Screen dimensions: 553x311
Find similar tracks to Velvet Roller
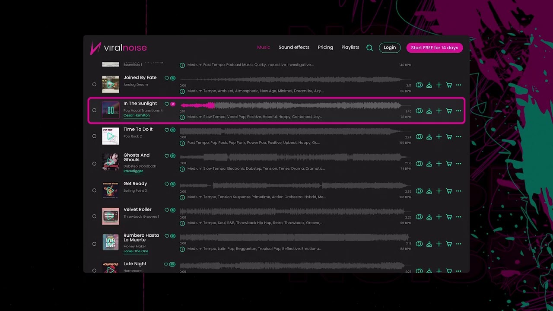419,217
